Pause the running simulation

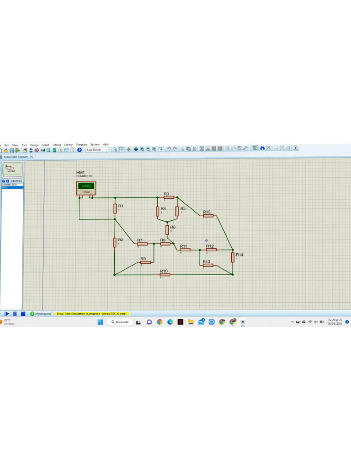click(x=15, y=314)
